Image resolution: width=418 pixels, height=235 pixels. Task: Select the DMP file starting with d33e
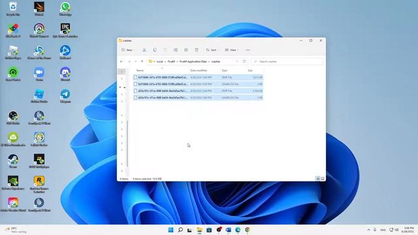[x=198, y=91]
